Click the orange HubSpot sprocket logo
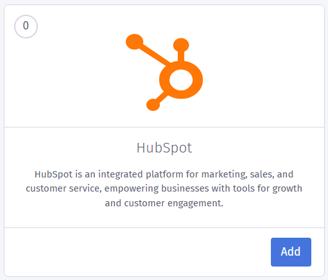 [x=164, y=72]
